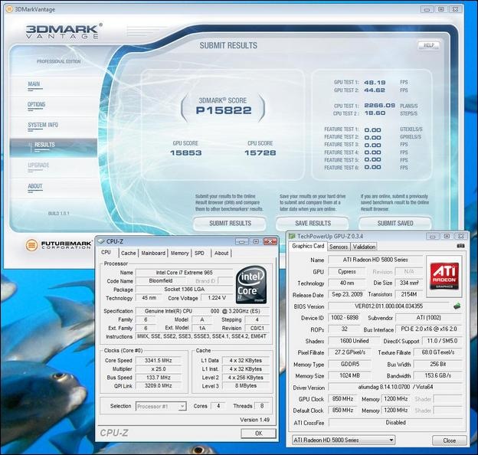Click Close in the GPU-Z window

point(450,440)
